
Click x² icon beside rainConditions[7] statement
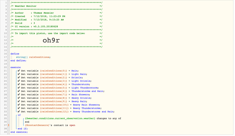coord(19,95)
